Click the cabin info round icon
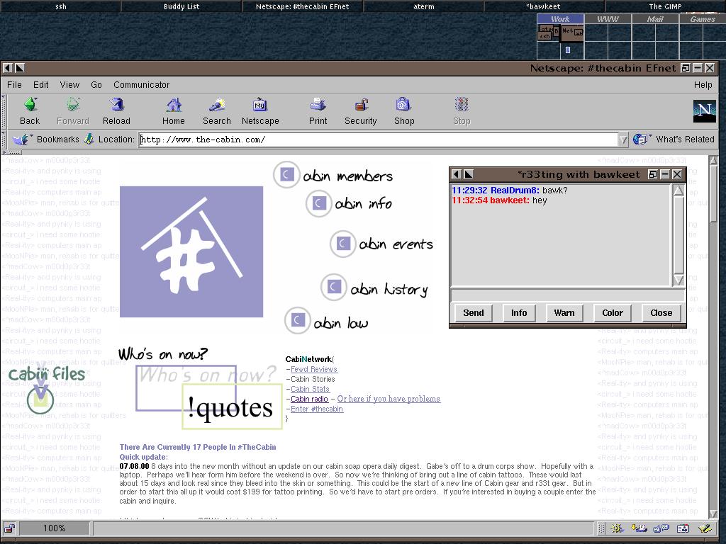 (x=318, y=203)
